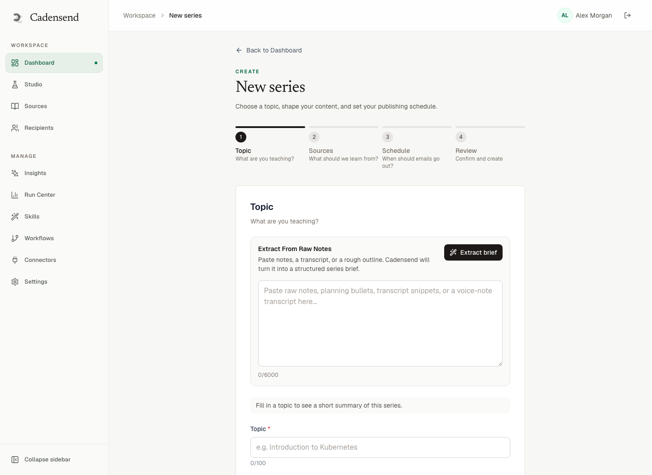
Task: Select the Sources sidebar item
Action: [x=54, y=106]
